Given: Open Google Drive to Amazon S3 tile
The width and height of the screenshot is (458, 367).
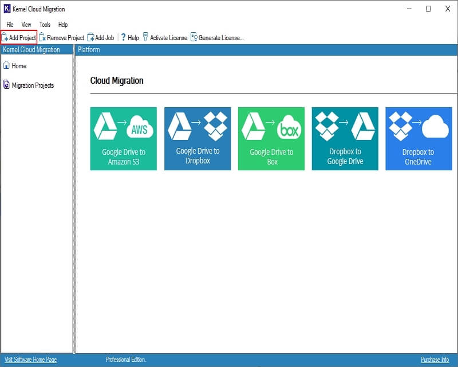Looking at the screenshot, I should pos(124,139).
